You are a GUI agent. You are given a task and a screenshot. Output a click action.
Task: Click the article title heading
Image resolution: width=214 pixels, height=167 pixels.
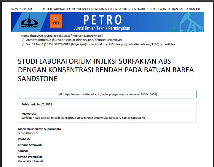tap(106, 70)
